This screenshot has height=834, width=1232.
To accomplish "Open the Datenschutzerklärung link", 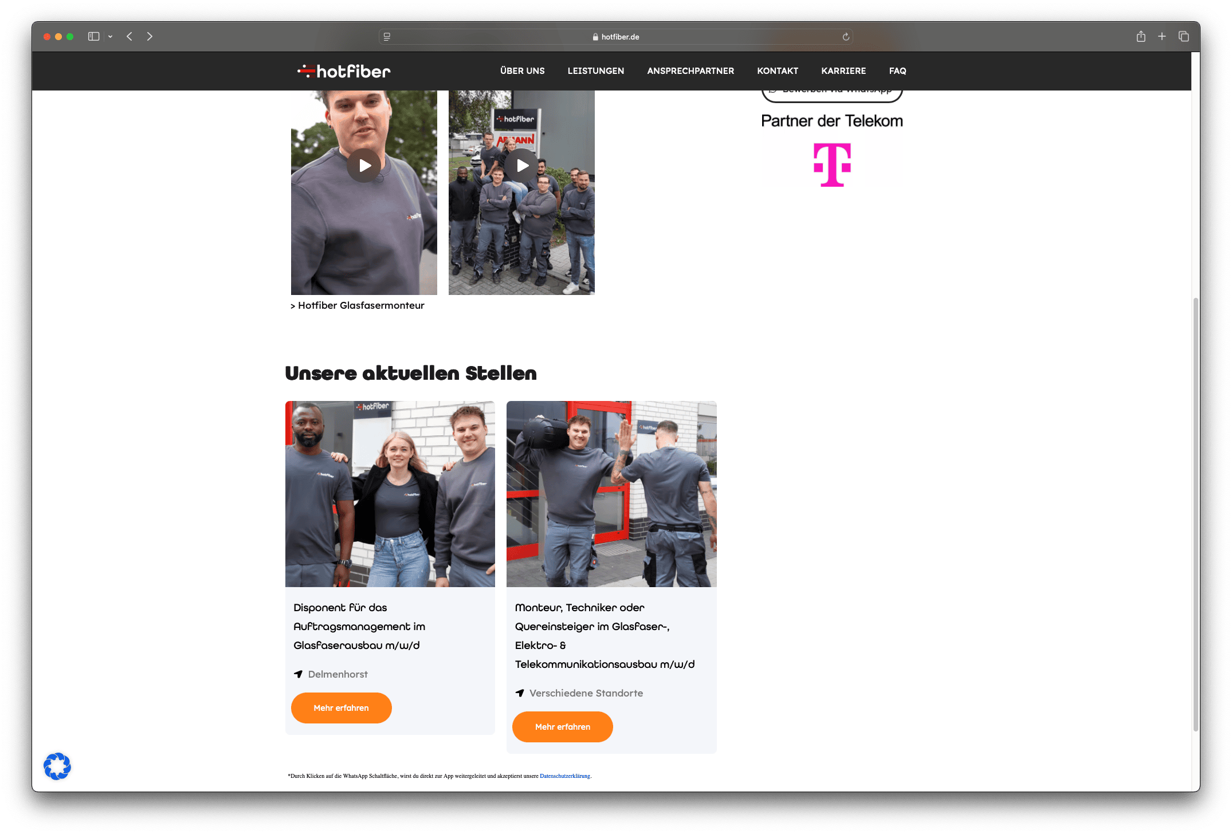I will 564,776.
